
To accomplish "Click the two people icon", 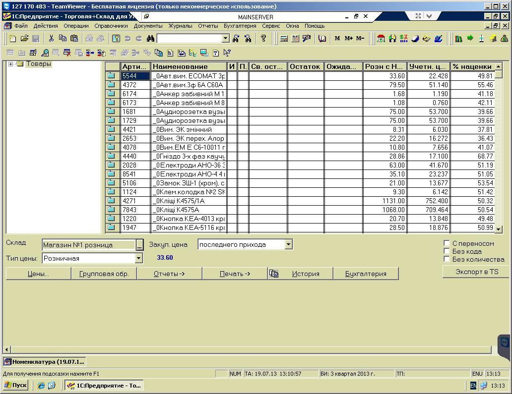I will coord(392,39).
